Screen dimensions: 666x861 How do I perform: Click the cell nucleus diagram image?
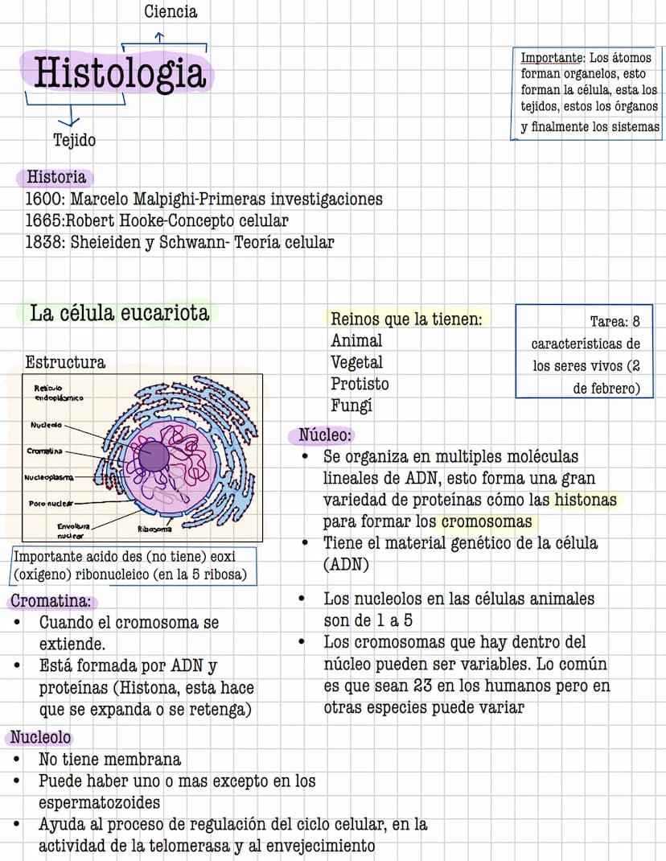point(142,458)
